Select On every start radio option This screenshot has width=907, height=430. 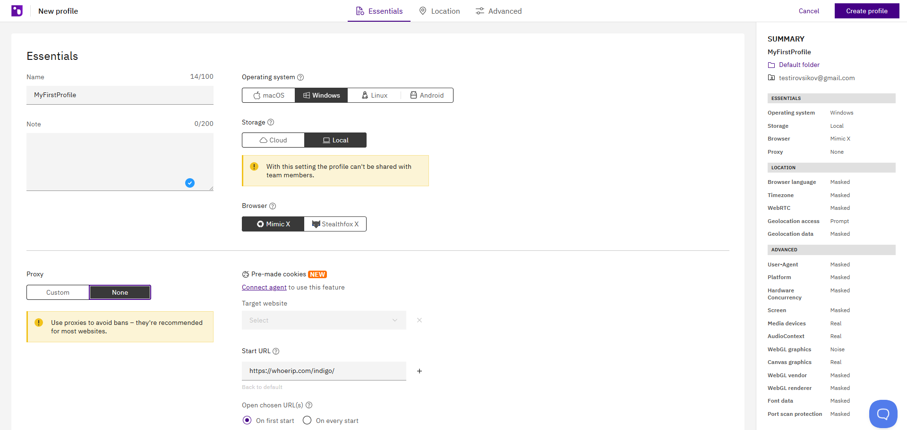(307, 420)
